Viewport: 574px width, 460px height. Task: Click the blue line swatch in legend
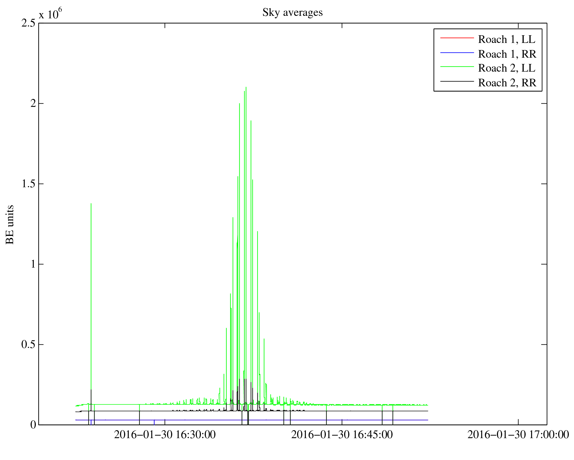click(457, 52)
